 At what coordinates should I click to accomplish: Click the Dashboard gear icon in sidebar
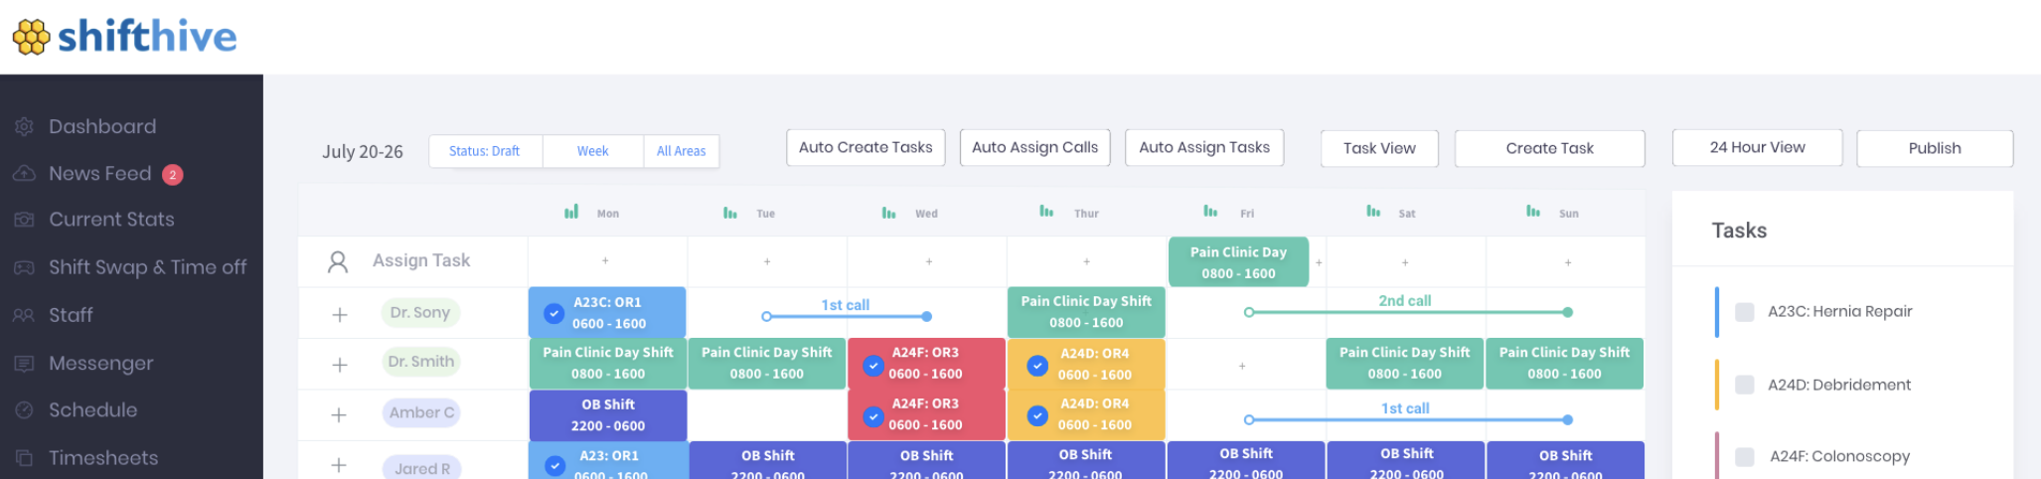point(25,127)
